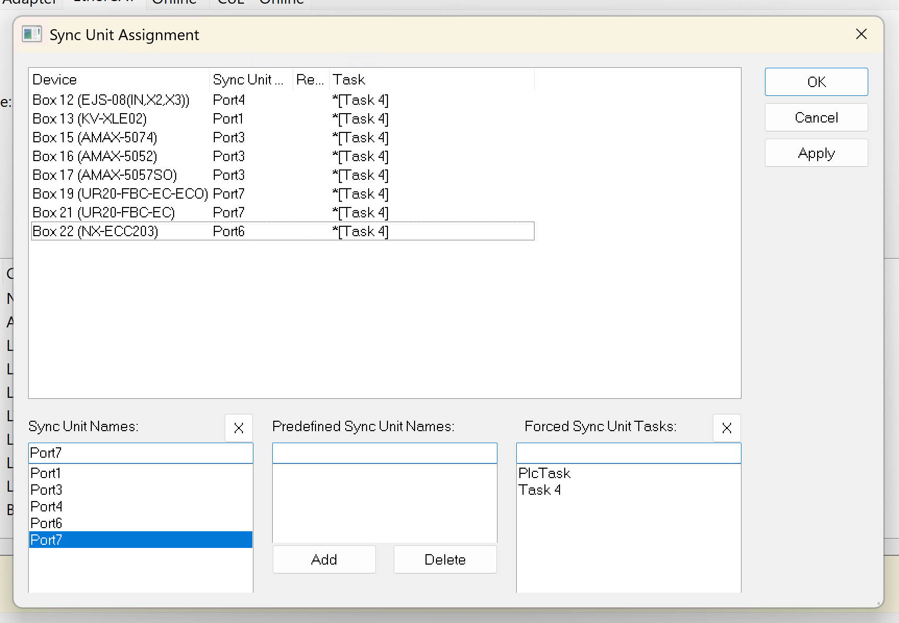Focus the Predefined Sync Unit Names field
The height and width of the screenshot is (623, 899).
pos(384,453)
